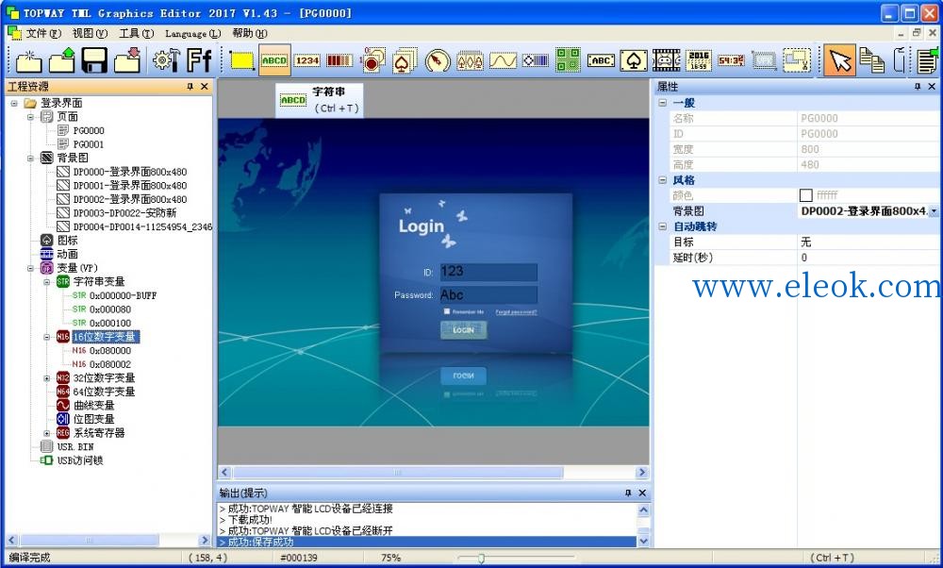Image resolution: width=943 pixels, height=568 pixels.
Task: Select the red bar-graph element tool
Action: click(x=339, y=60)
